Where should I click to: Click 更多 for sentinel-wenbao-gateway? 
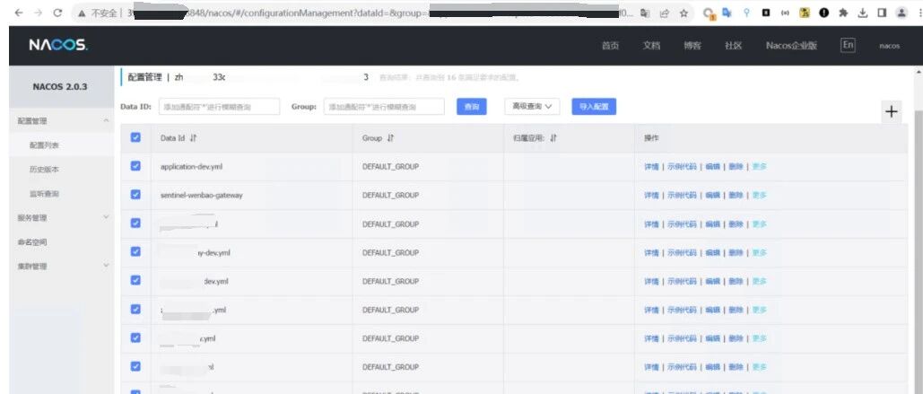pyautogui.click(x=760, y=195)
